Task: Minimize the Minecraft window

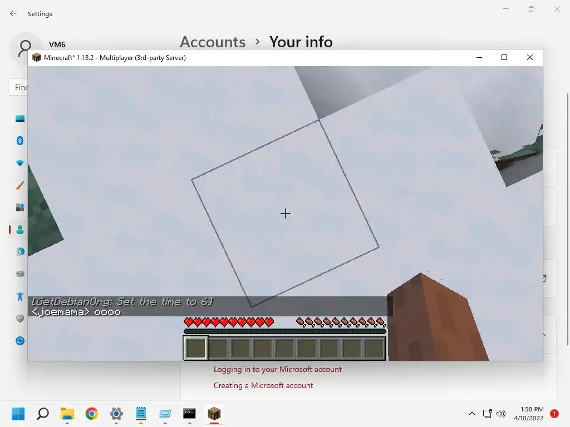Action: pos(479,57)
